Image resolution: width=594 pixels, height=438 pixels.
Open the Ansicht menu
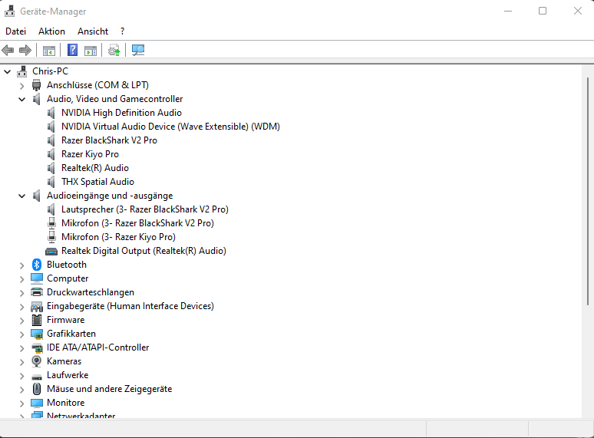(93, 31)
